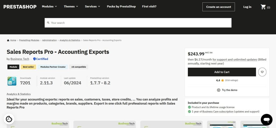Add module to wishlist heart icon
Image resolution: width=276 pixels, height=128 pixels.
tap(262, 72)
